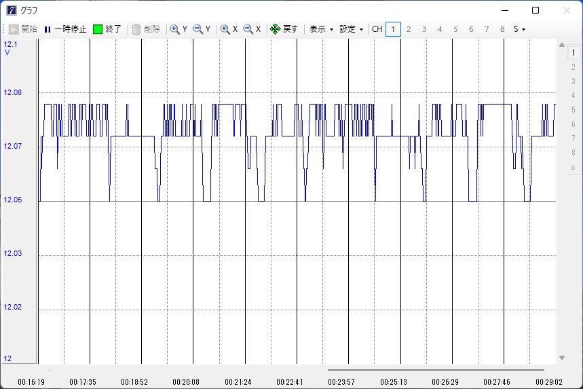Select tab 5 in the right side panel
The image size is (583, 389).
(x=573, y=109)
